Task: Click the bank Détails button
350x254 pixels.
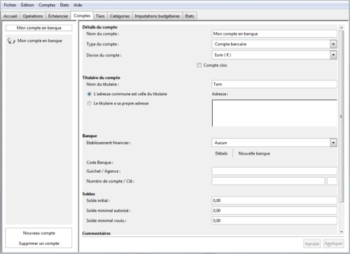Action: point(221,153)
